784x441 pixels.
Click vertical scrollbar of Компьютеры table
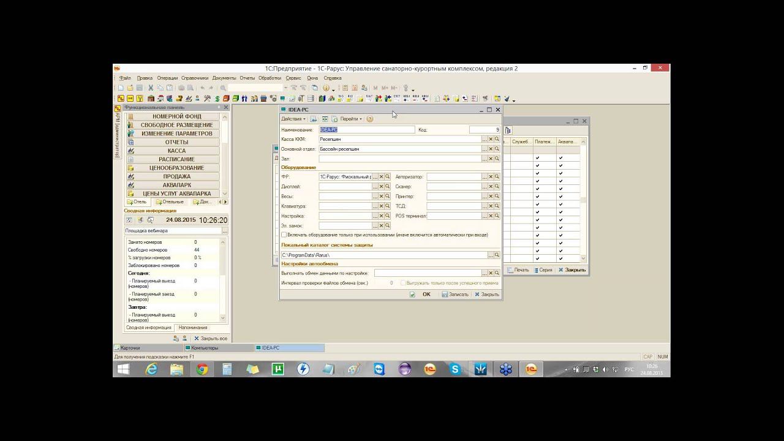pos(583,200)
